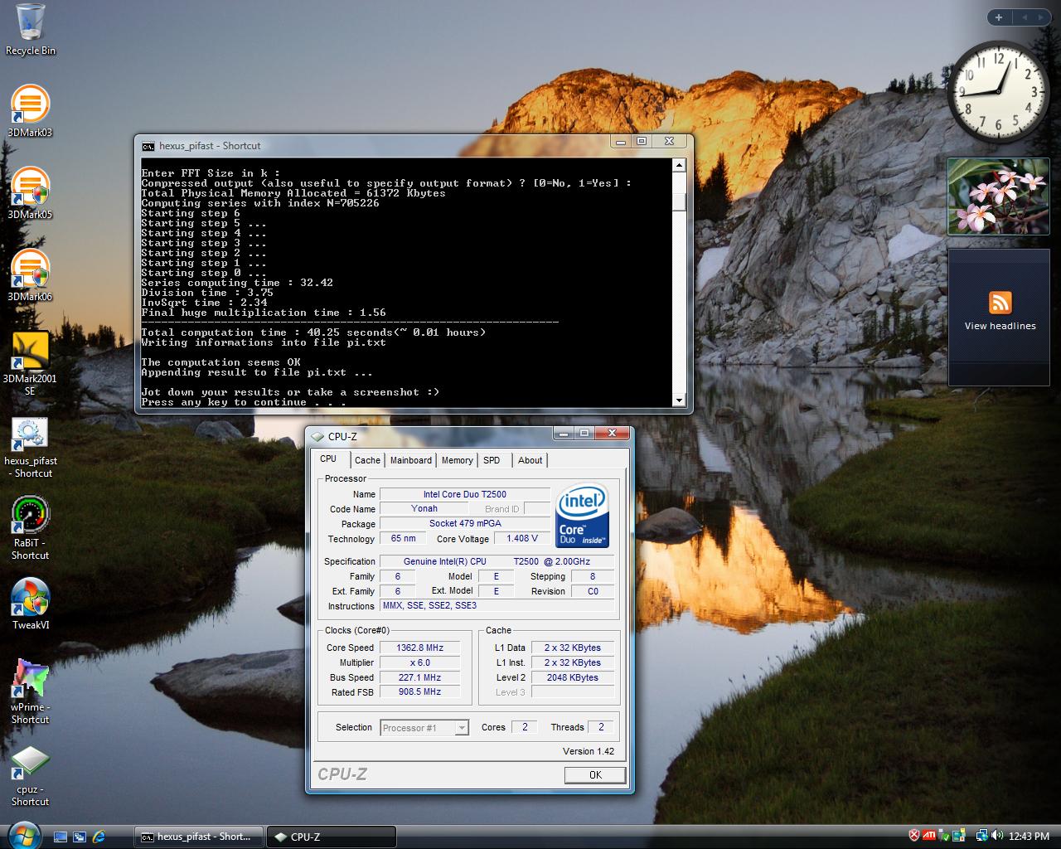Switch to the Mainboard tab in CPU-Z

pyautogui.click(x=411, y=460)
